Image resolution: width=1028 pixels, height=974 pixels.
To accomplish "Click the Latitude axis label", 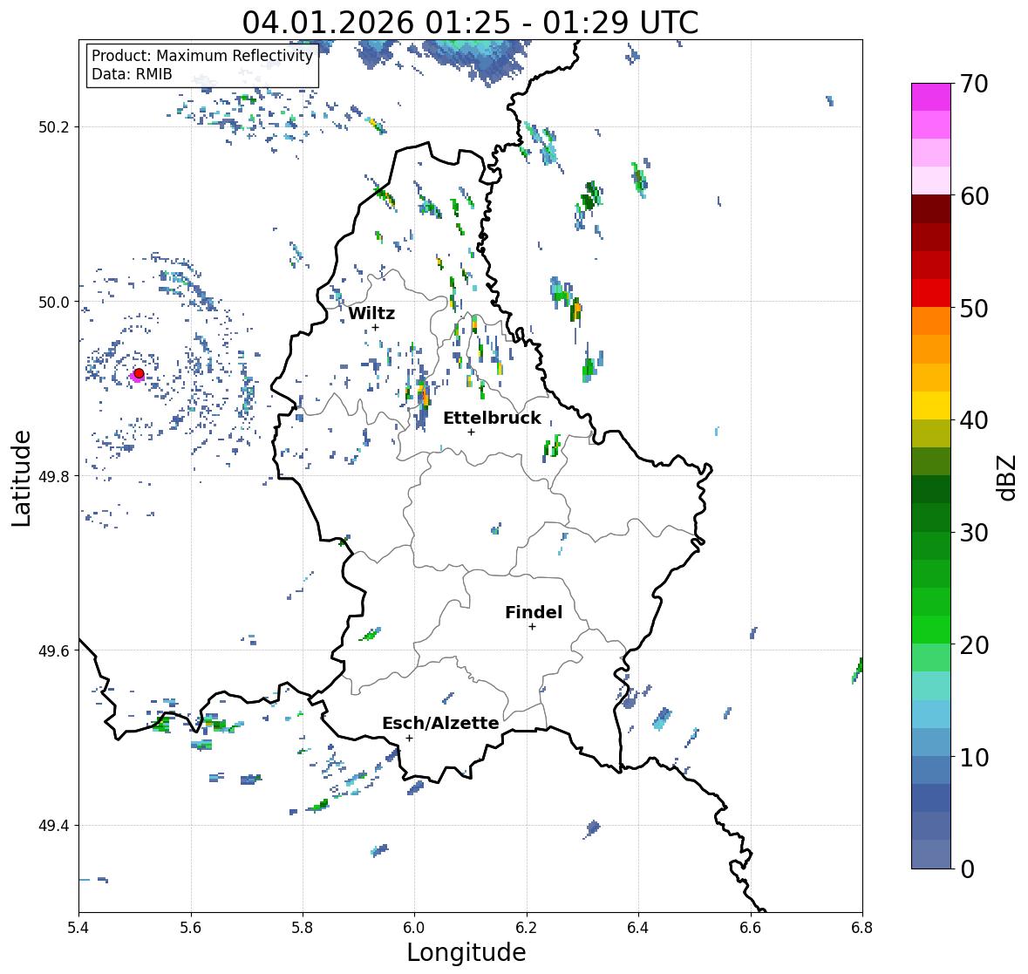I will click(x=21, y=479).
